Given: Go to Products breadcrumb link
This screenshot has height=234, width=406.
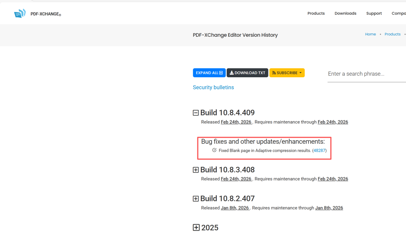Looking at the screenshot, I should click(392, 34).
